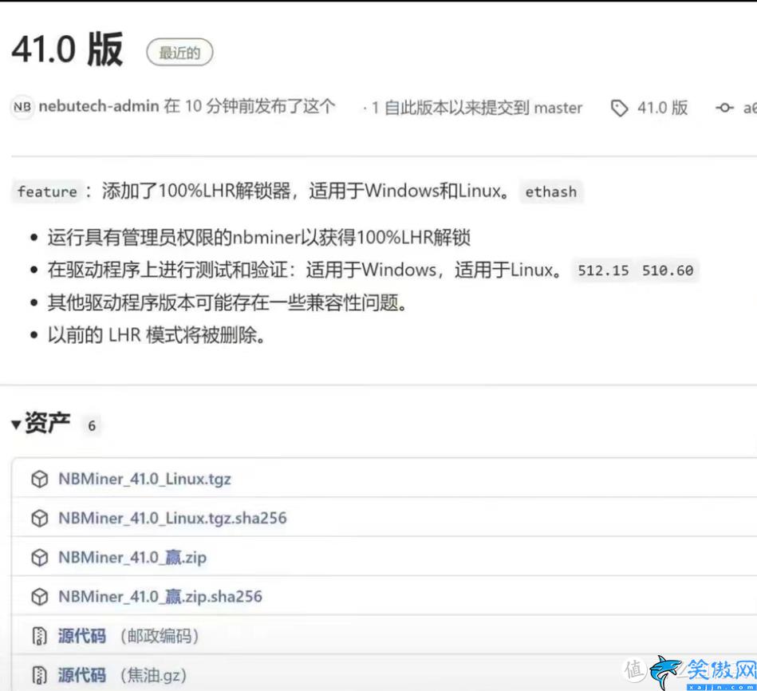Image resolution: width=757 pixels, height=691 pixels.
Task: Click package icon beside NBMiner_41.0_Linux.tgz.sha256
Action: point(40,519)
